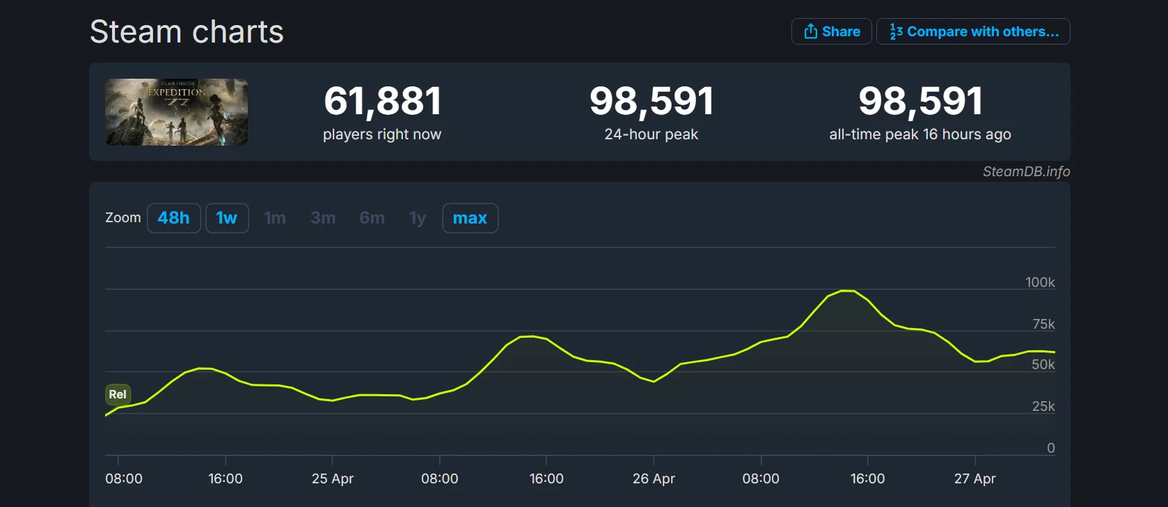The width and height of the screenshot is (1168, 507).
Task: Select the 3m zoom option
Action: [323, 218]
